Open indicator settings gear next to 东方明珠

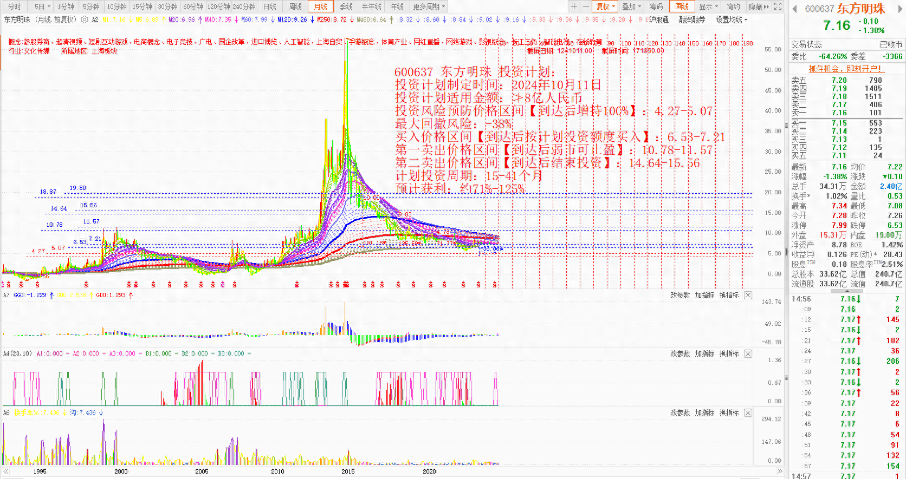(85, 19)
